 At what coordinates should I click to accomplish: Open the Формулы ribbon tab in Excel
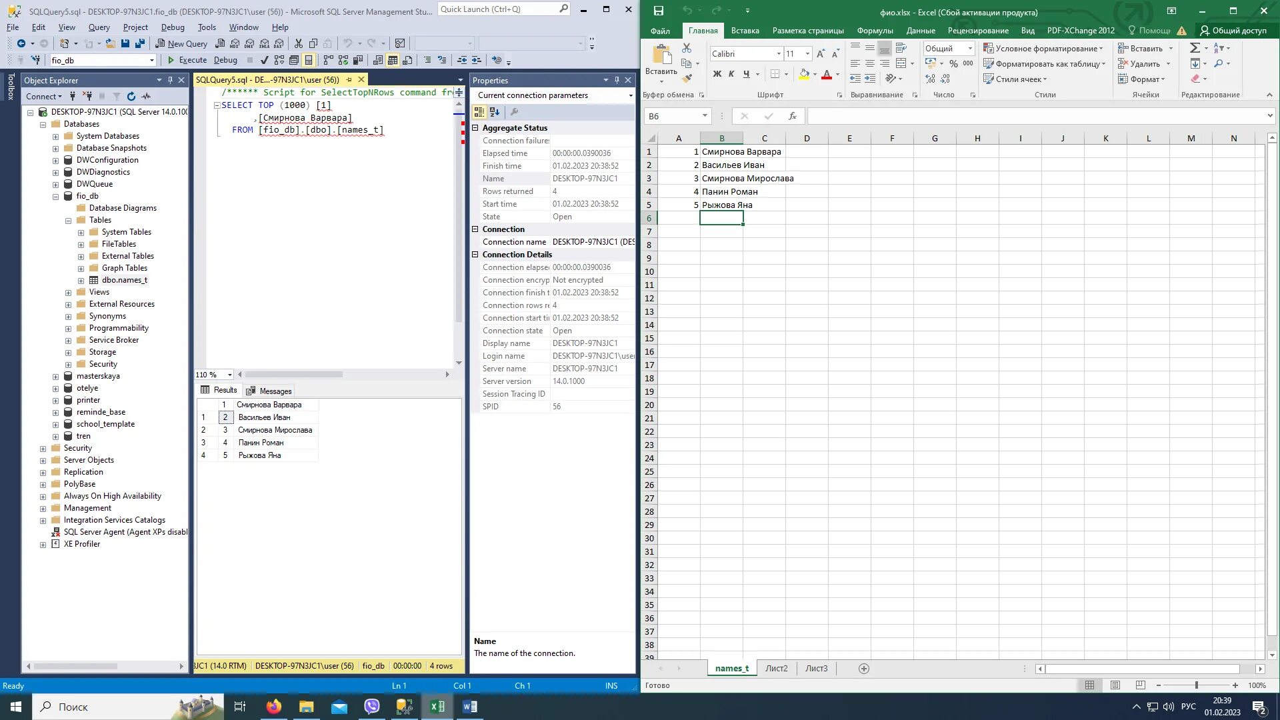click(875, 31)
